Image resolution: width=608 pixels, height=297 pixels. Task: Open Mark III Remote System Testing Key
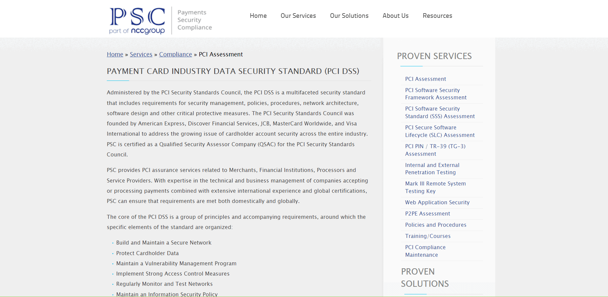[x=435, y=187]
